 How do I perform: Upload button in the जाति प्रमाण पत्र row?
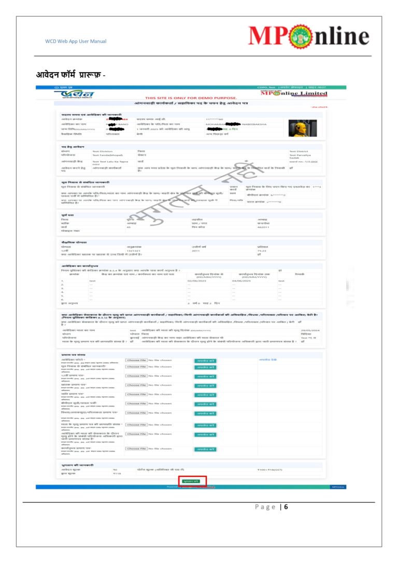coord(205,395)
